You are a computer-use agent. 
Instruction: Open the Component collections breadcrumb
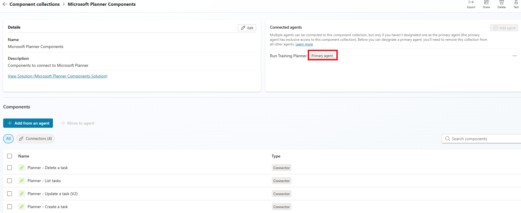point(34,4)
